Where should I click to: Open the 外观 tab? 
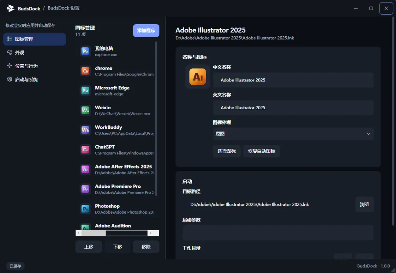point(34,52)
